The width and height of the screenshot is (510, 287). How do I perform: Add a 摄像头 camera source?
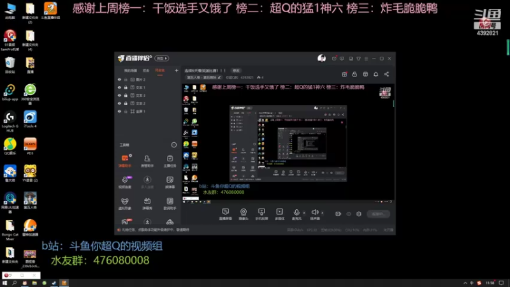(x=244, y=214)
